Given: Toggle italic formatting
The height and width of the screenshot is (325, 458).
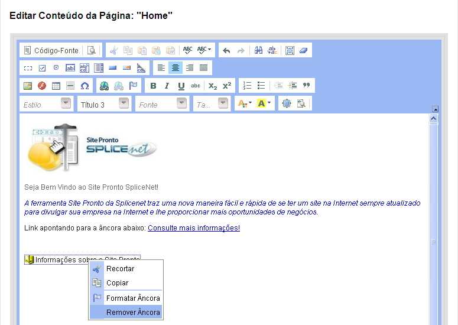Looking at the screenshot, I should 167,86.
